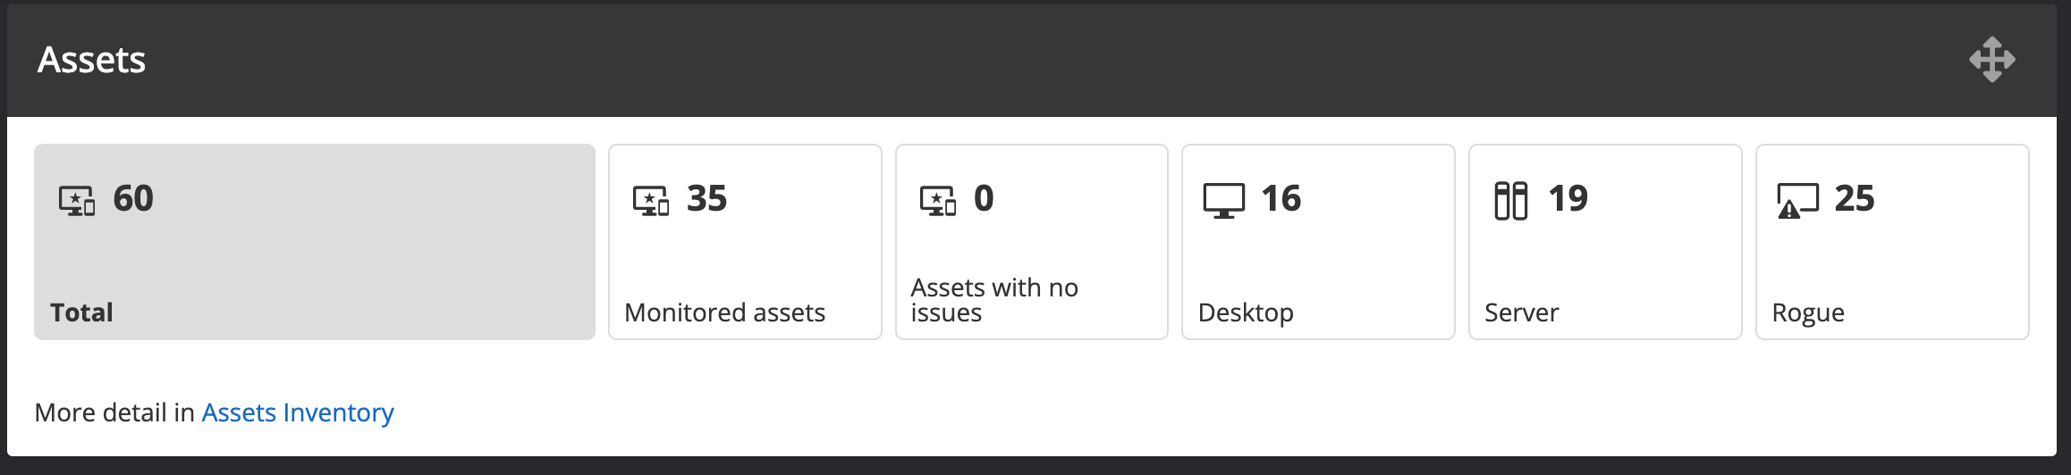Click the Monitored assets card icon

click(651, 200)
